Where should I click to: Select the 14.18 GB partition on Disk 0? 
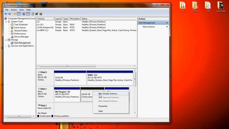[70, 78]
